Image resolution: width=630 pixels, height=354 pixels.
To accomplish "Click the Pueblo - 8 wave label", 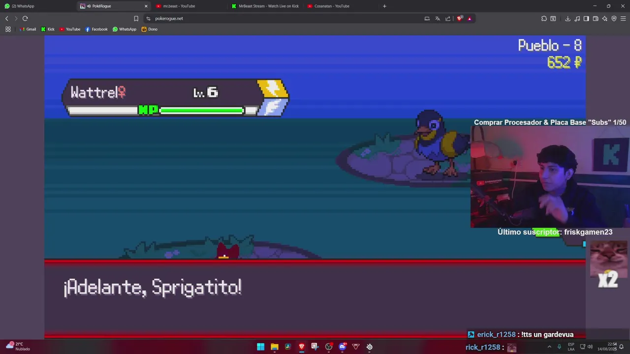I will (x=550, y=46).
